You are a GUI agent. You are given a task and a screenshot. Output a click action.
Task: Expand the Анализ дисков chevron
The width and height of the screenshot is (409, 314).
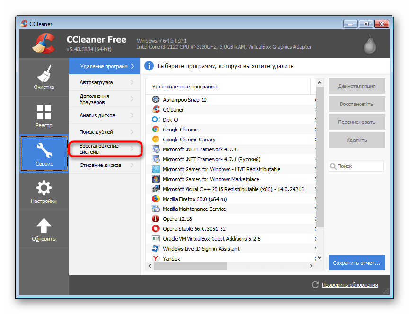[132, 115]
